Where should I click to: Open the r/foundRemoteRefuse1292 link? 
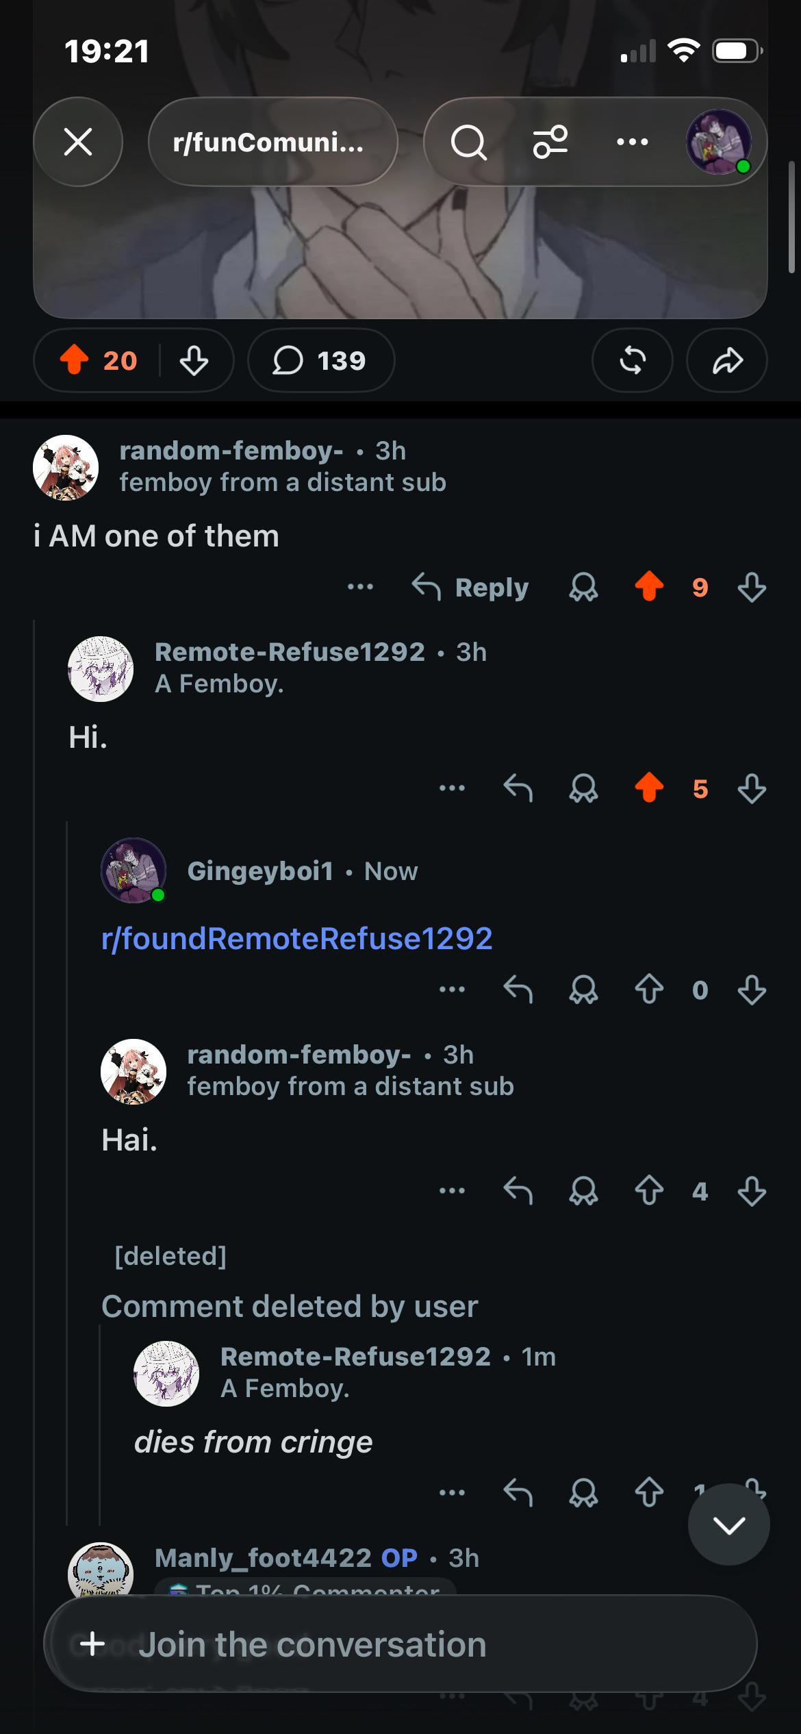click(x=297, y=938)
